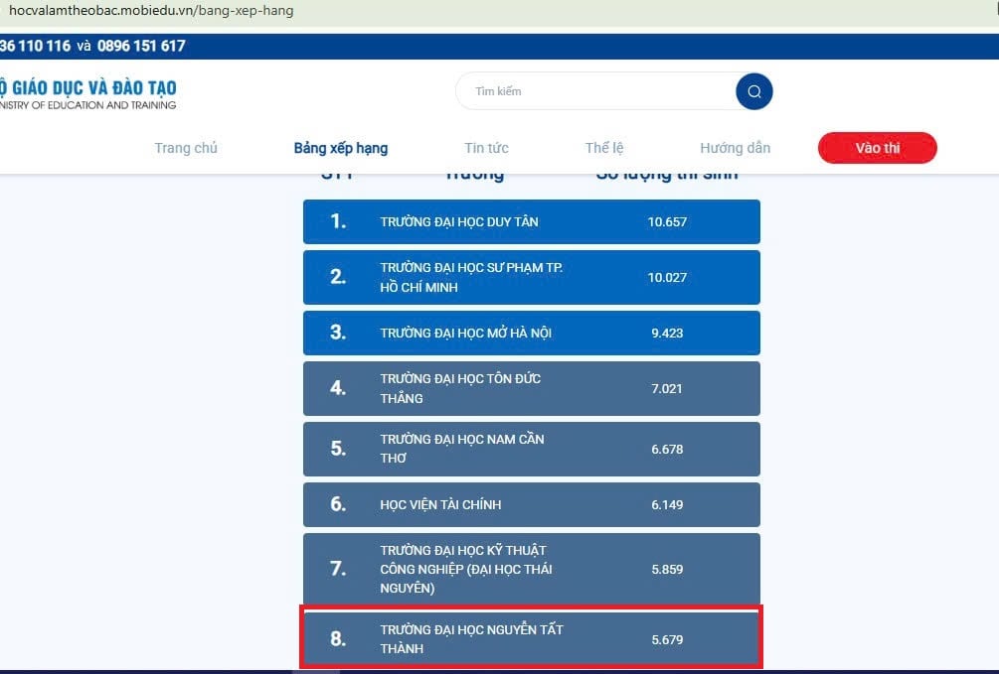999x674 pixels.
Task: Select the Trường Đại học Duy Tân row
Action: click(x=532, y=221)
